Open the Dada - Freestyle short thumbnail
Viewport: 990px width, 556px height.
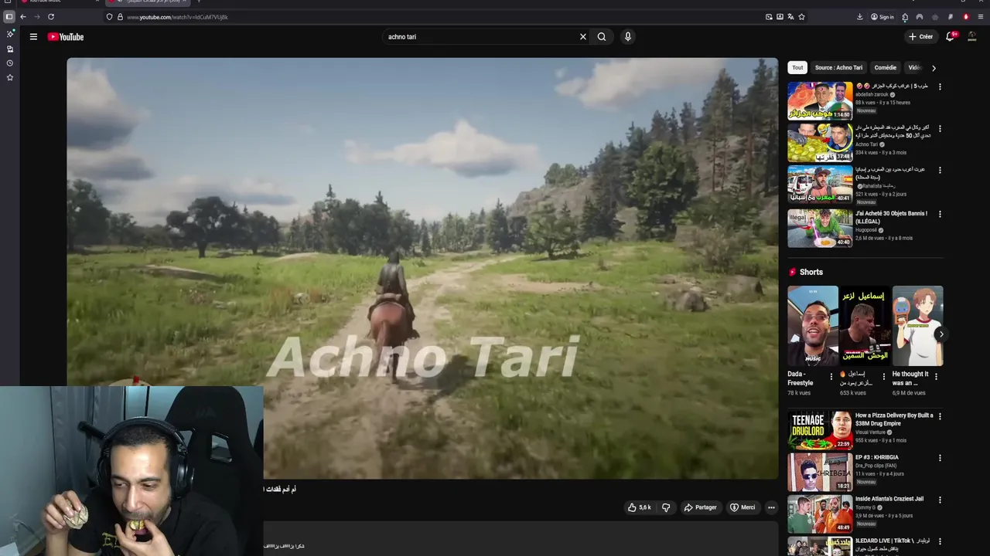coord(813,326)
